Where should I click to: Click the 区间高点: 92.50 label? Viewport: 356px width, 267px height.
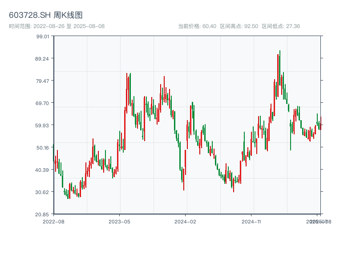pos(239,26)
